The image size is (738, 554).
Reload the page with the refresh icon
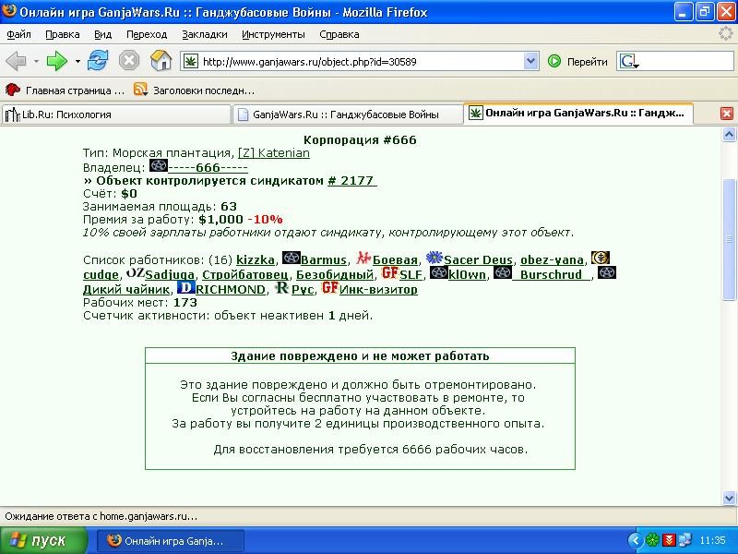click(x=98, y=61)
